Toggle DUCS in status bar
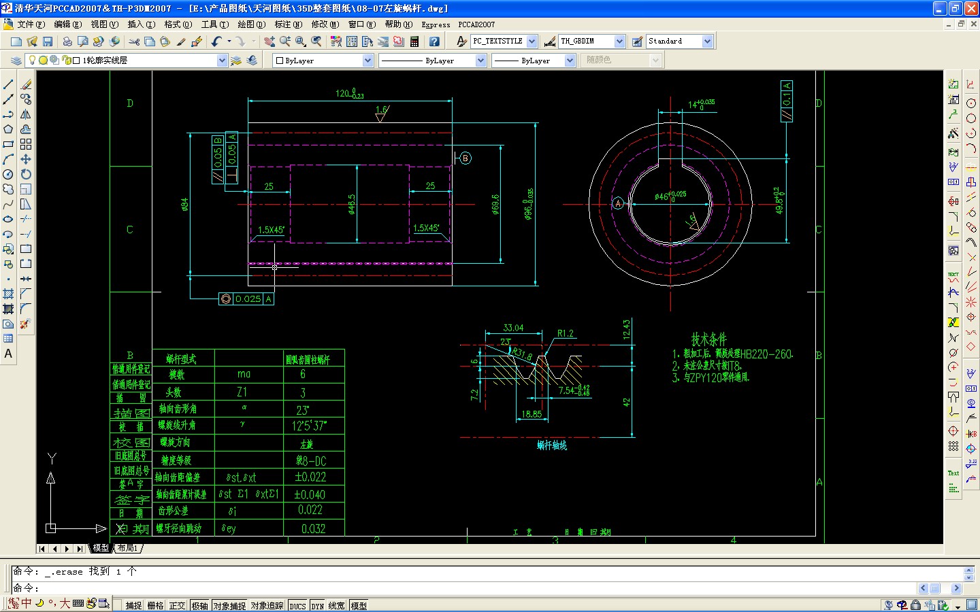 (297, 606)
